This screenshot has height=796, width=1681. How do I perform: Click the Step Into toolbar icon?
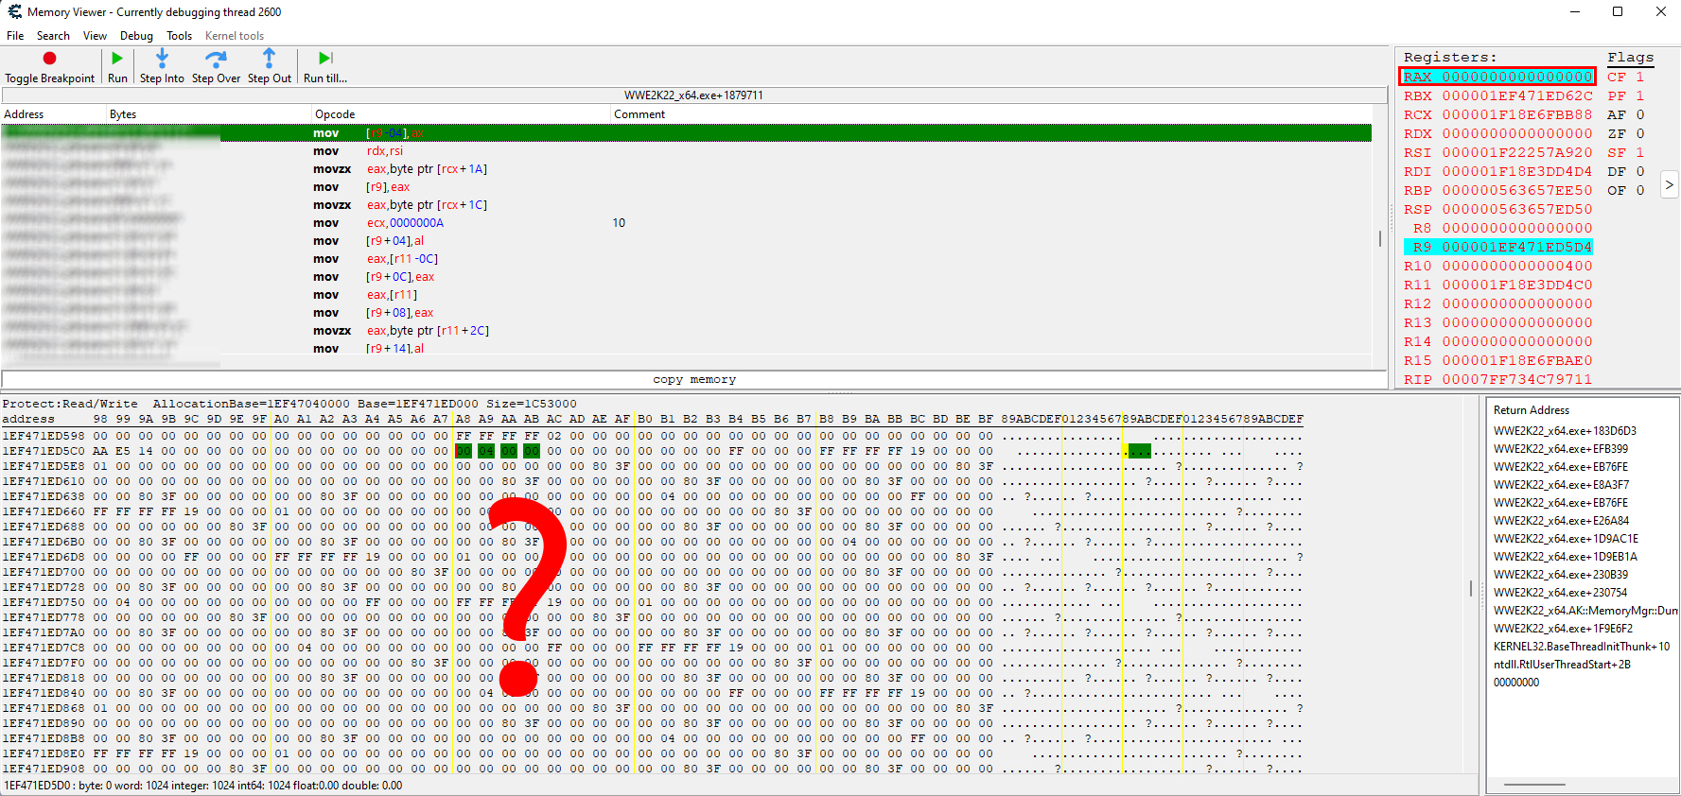162,59
